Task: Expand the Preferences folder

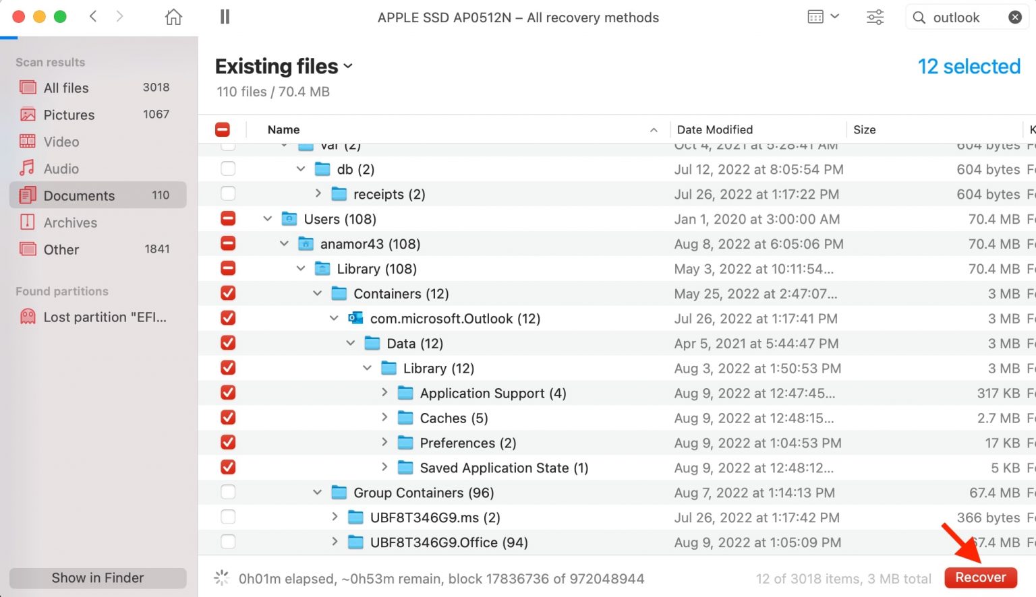Action: pyautogui.click(x=384, y=443)
